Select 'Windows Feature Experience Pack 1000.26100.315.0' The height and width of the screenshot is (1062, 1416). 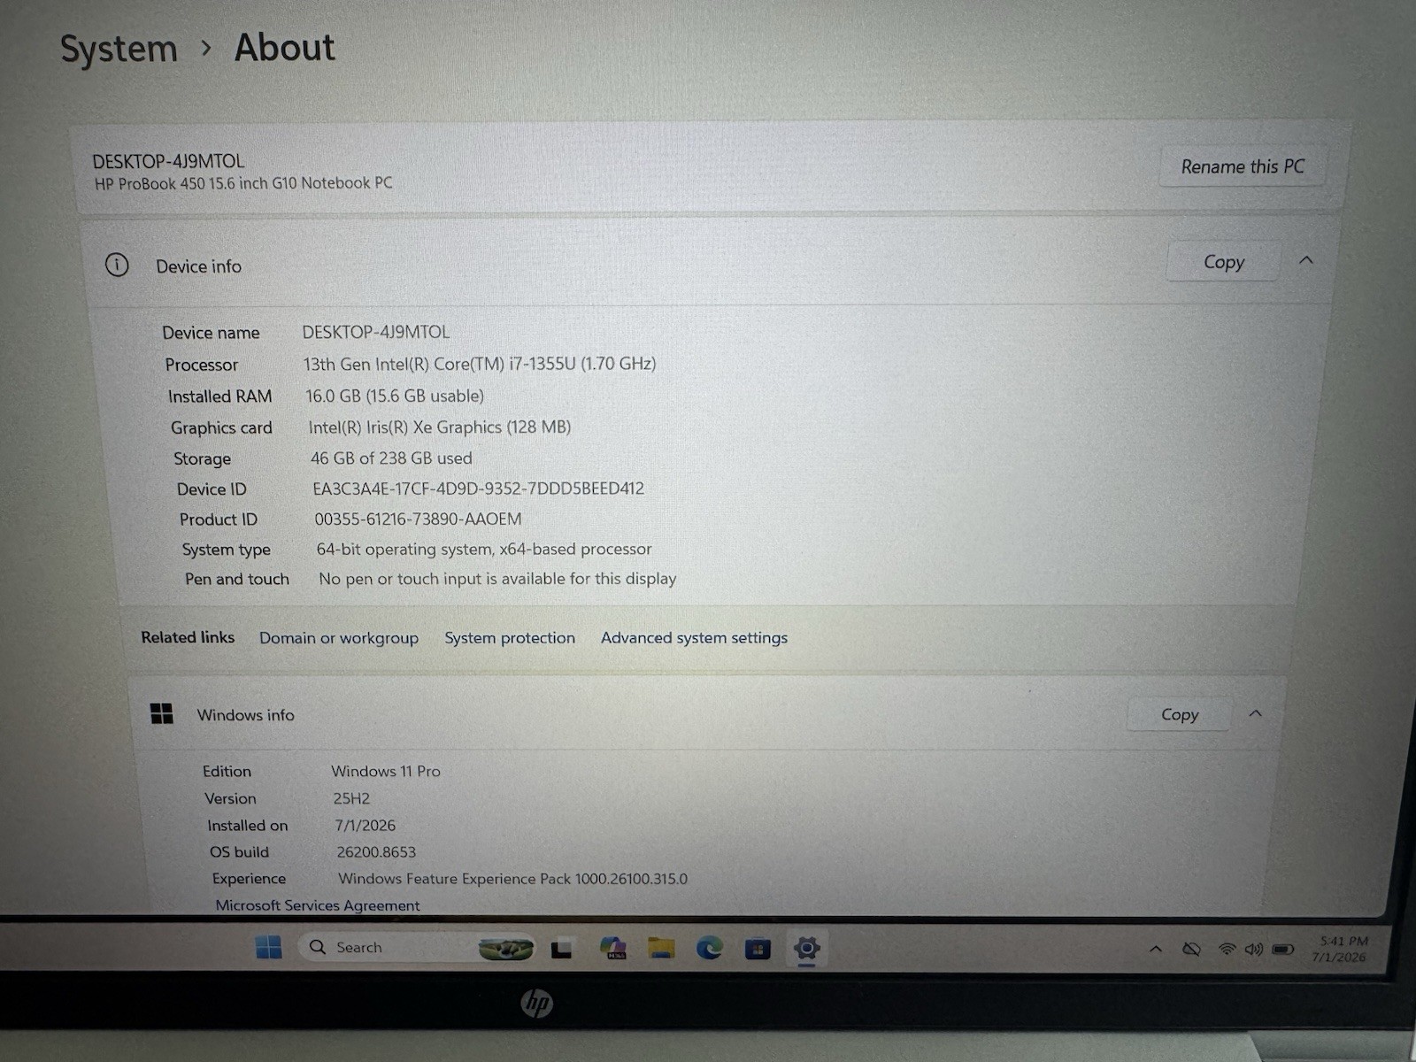(x=512, y=879)
